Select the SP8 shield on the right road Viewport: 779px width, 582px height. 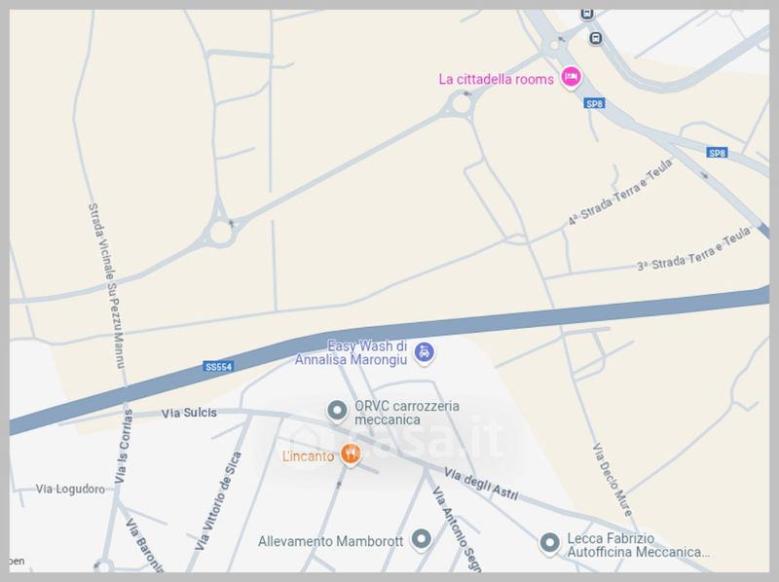pos(717,153)
